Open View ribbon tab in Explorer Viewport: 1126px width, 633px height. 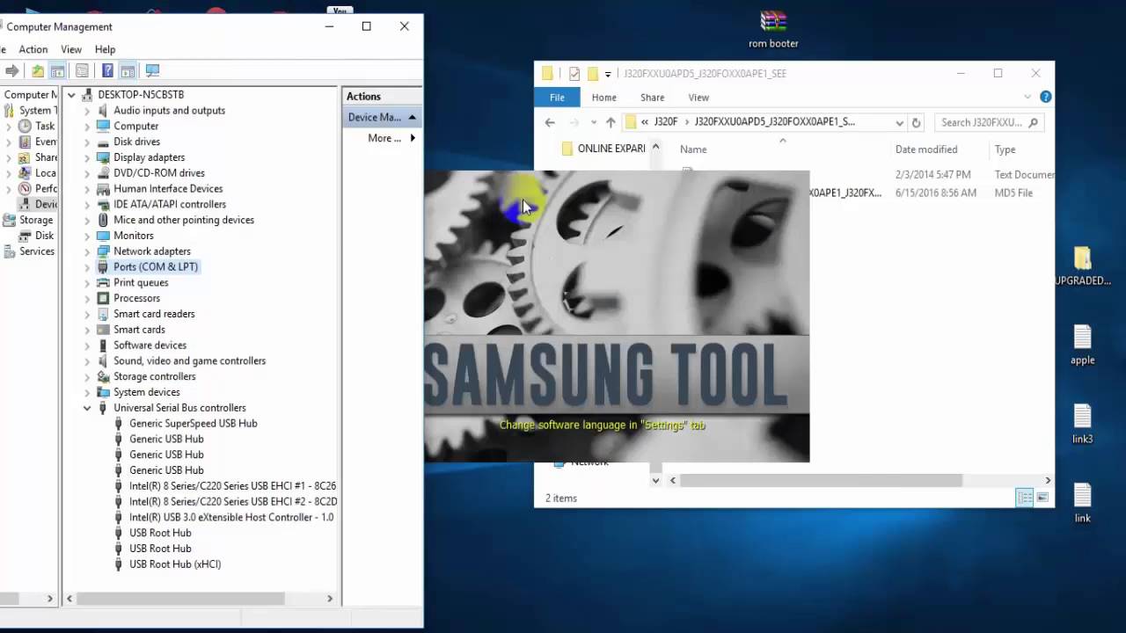coord(698,98)
